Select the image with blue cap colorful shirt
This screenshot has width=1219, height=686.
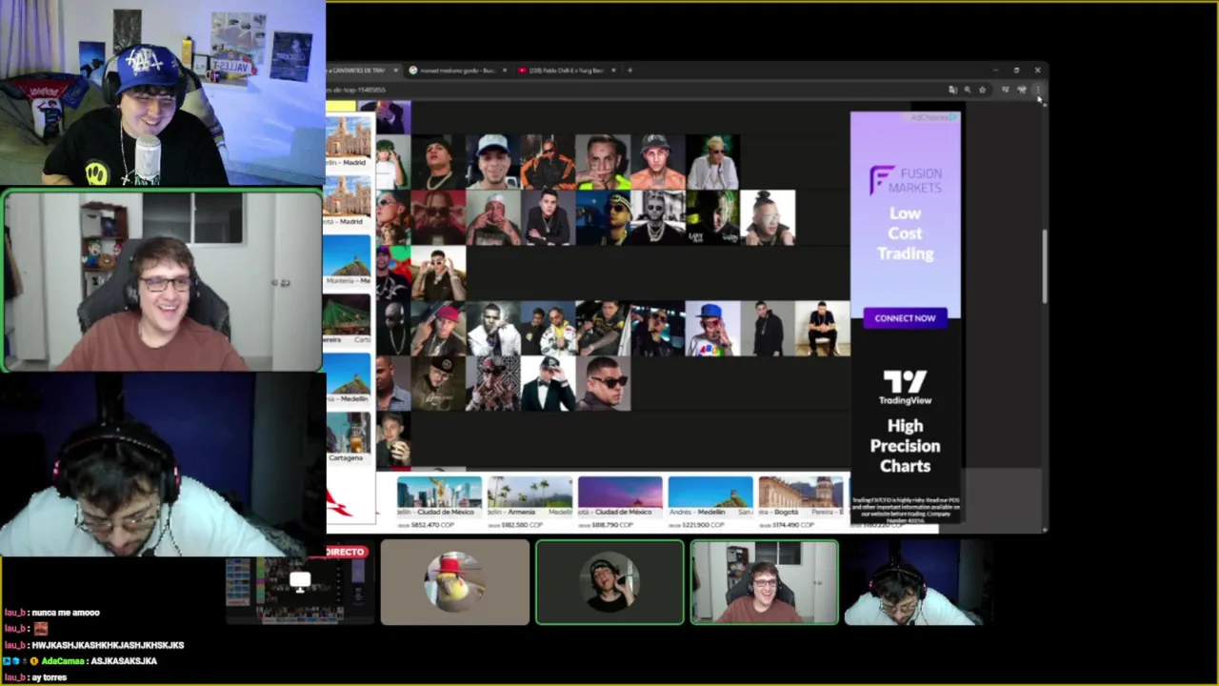pyautogui.click(x=712, y=329)
